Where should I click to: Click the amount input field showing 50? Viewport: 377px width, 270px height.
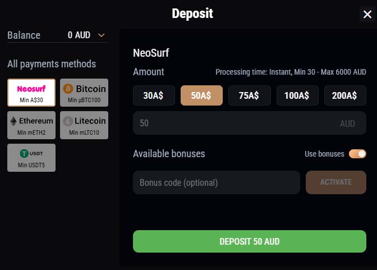(x=250, y=123)
